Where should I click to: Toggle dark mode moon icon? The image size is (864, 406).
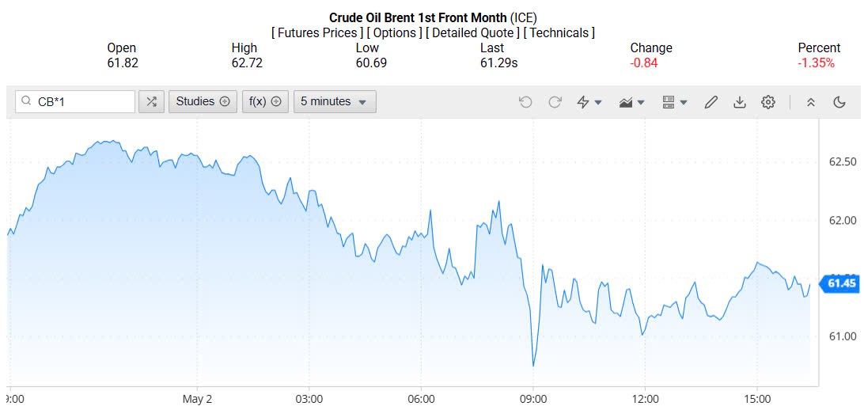839,102
